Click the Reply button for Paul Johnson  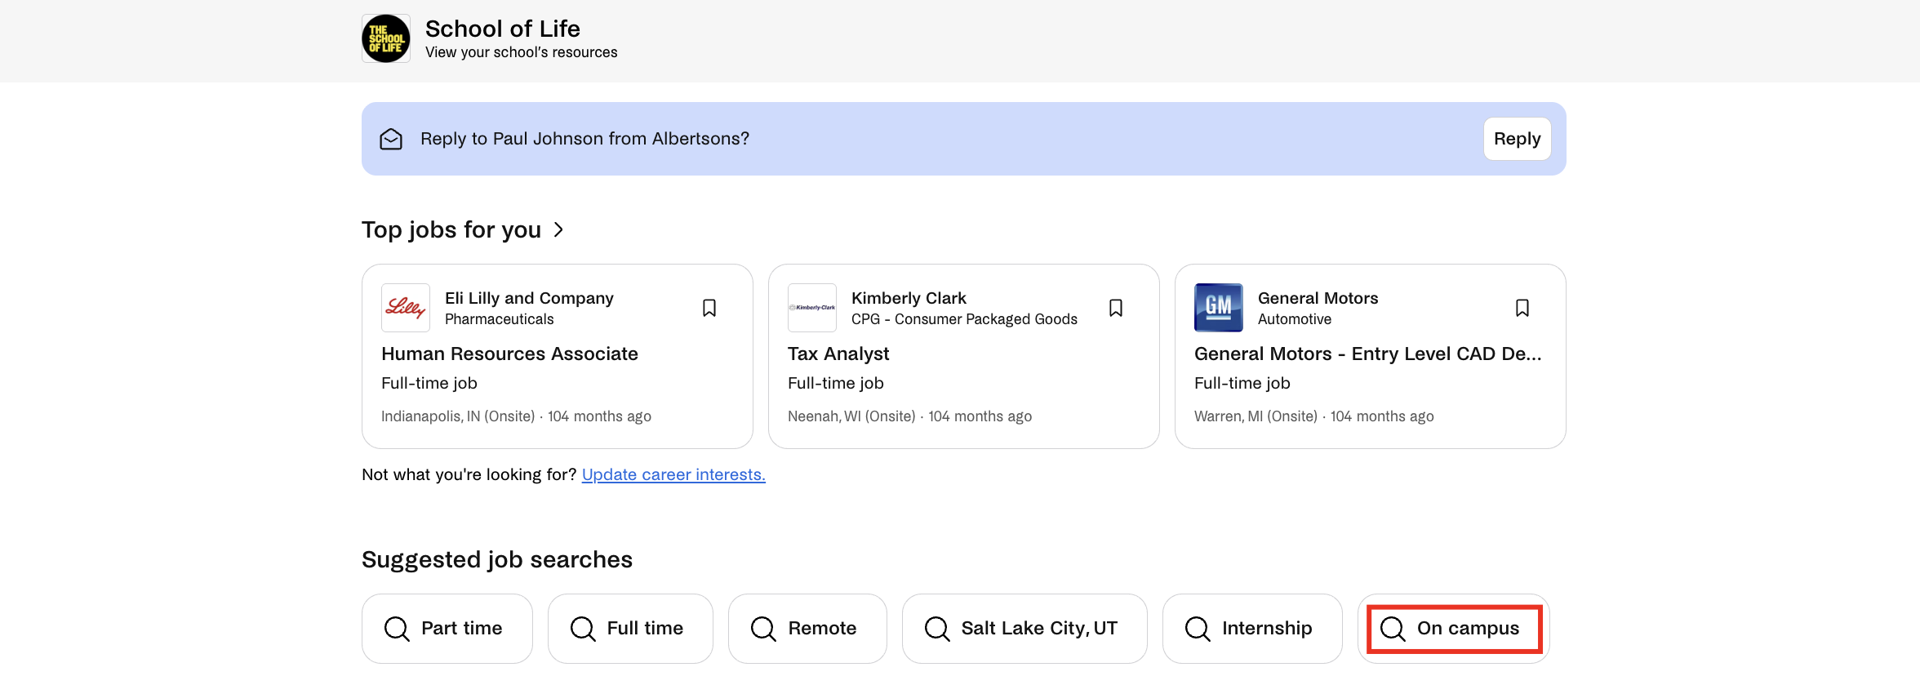pos(1517,139)
